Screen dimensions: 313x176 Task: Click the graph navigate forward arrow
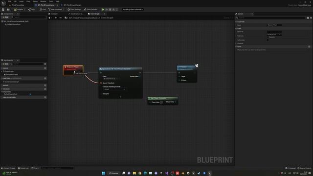(61, 18)
